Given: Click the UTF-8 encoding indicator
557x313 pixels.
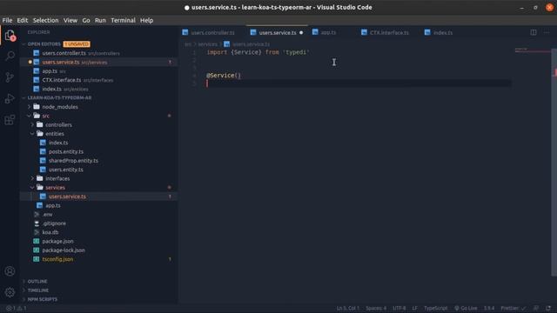Looking at the screenshot, I should pos(399,308).
